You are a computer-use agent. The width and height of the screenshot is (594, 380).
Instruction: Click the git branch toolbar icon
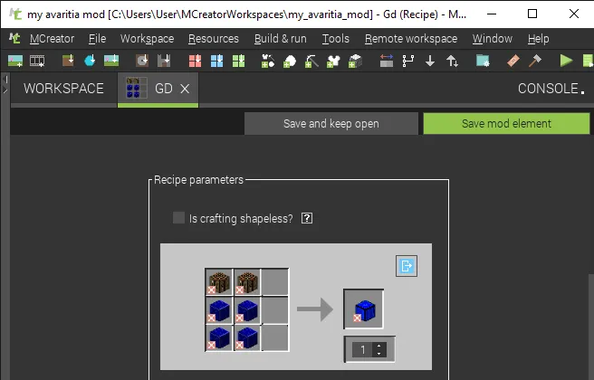pyautogui.click(x=408, y=61)
